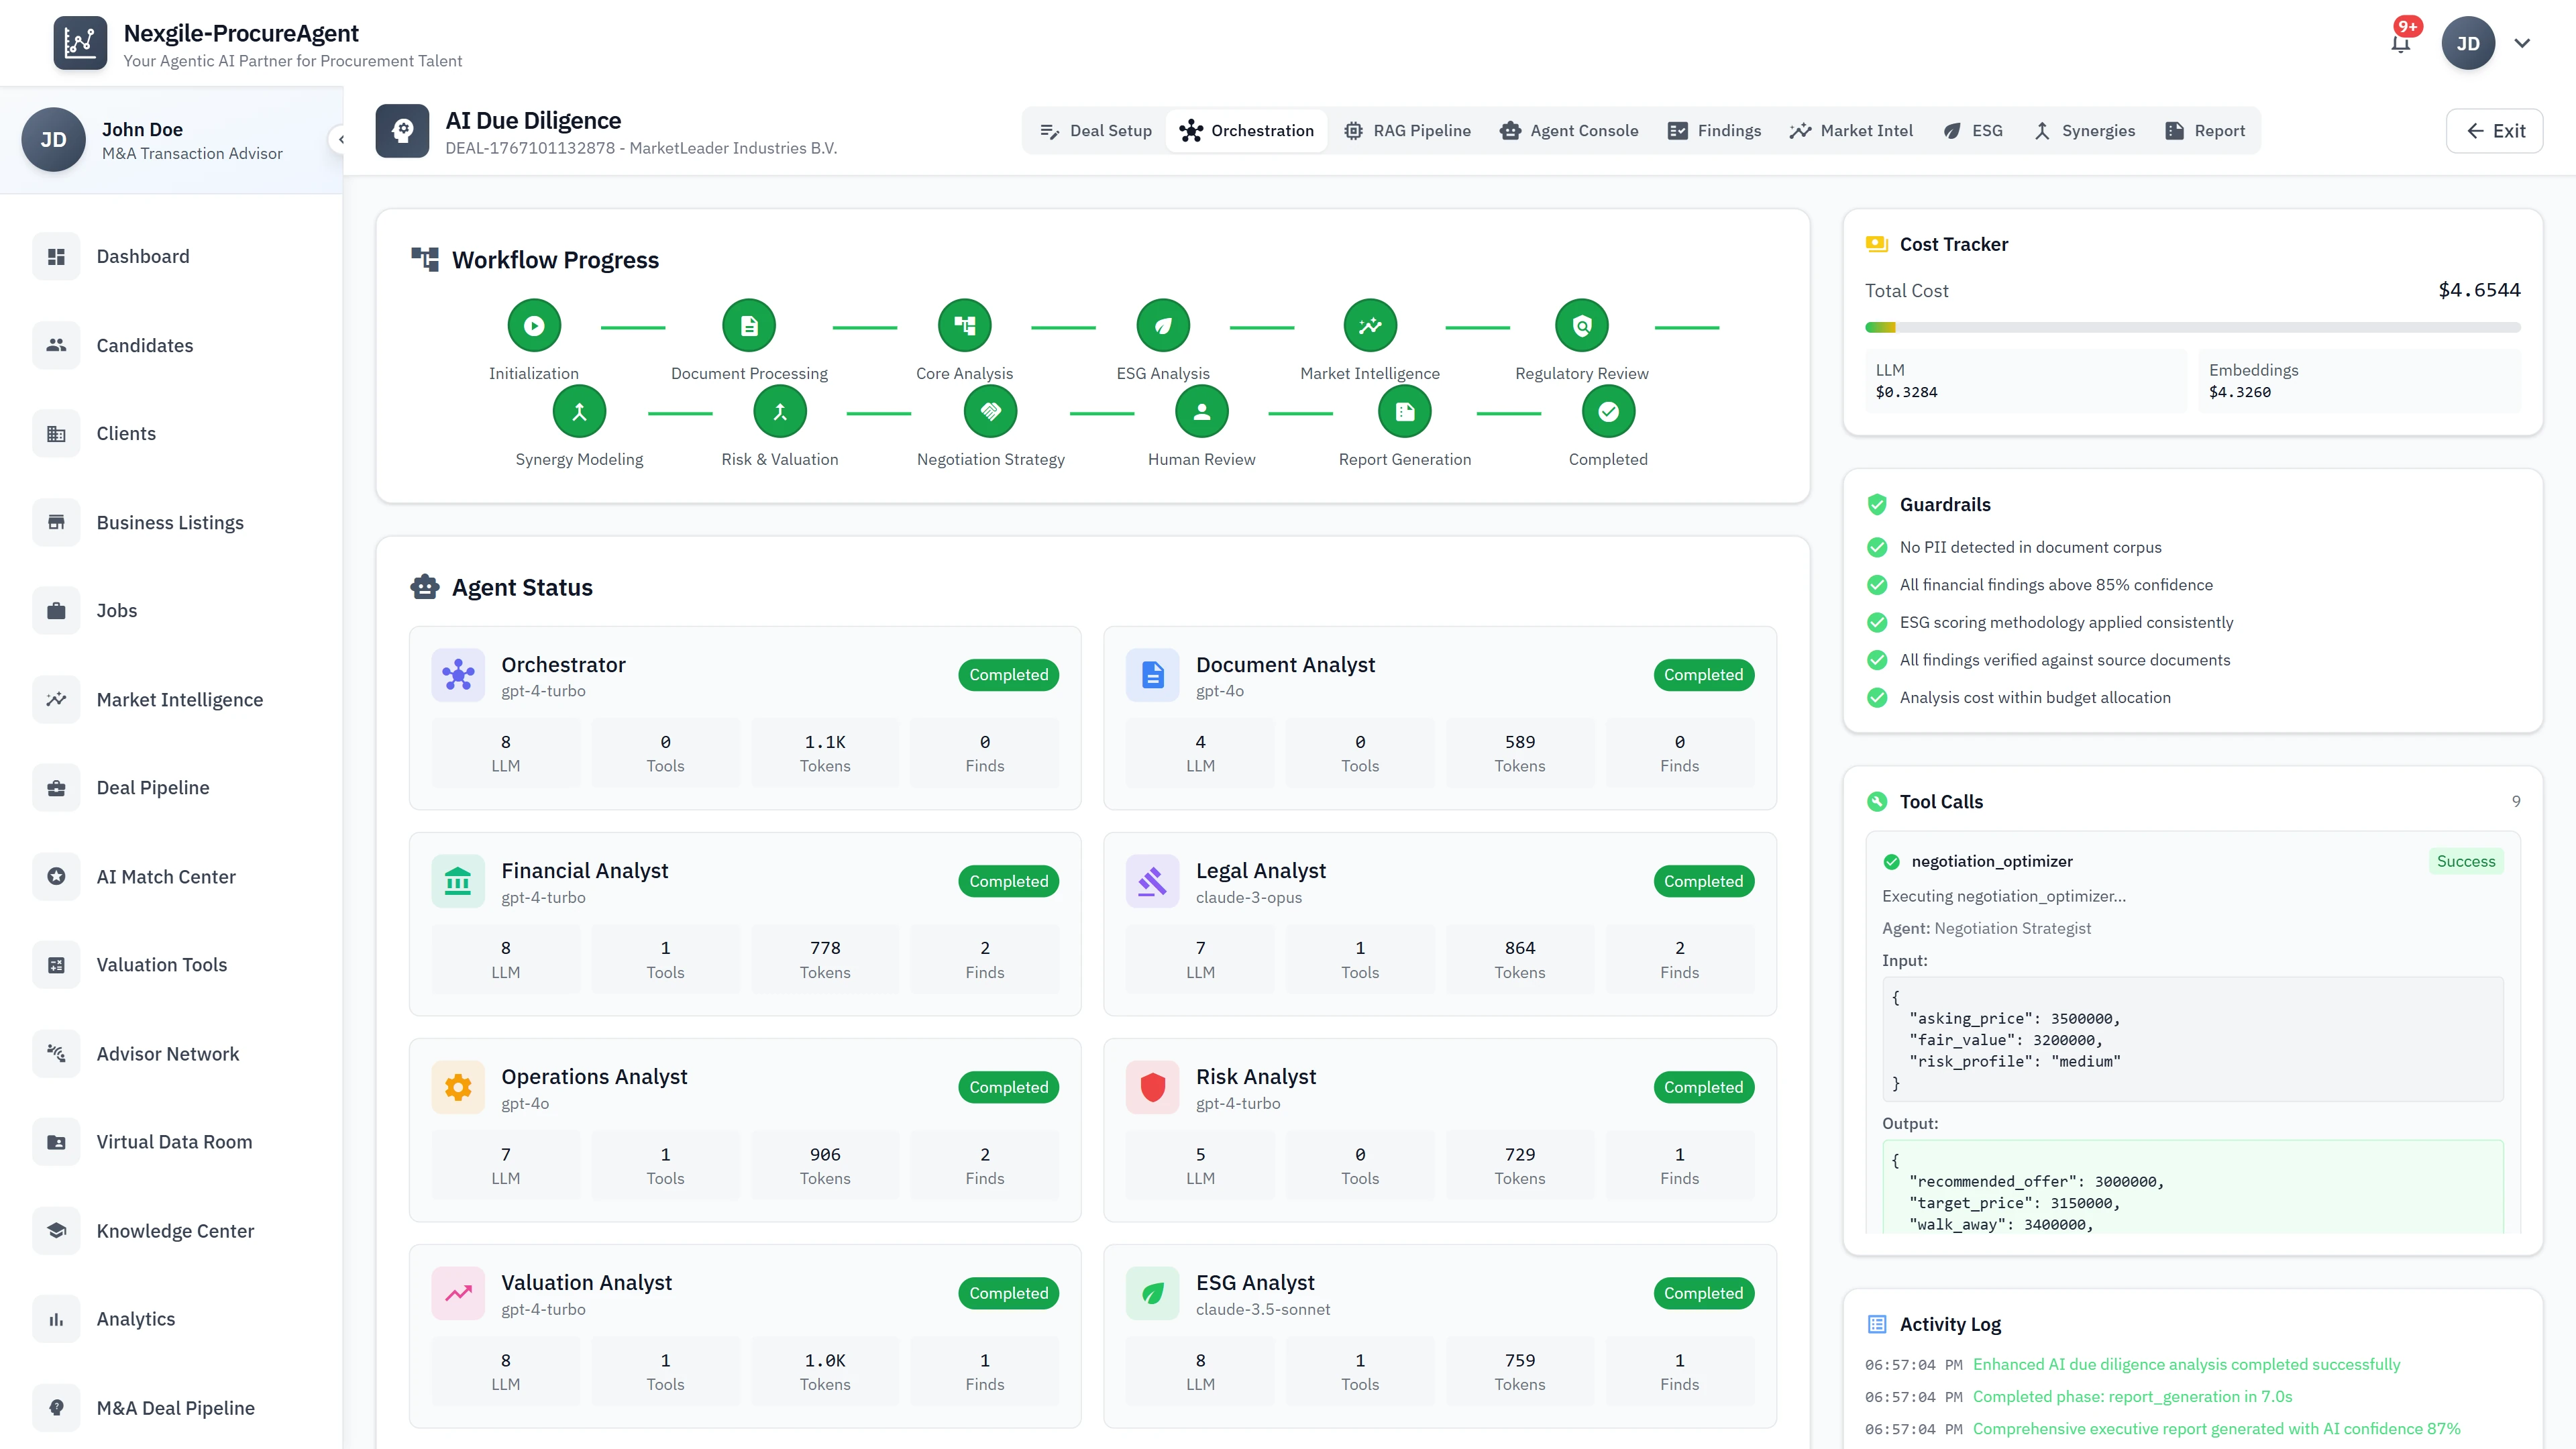The image size is (2576, 1449).
Task: Click the Completed badge on Risk Analyst
Action: pyautogui.click(x=1703, y=1087)
